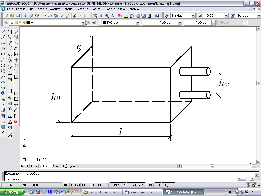This screenshot has height=196, width=261.
Task: Switch to Тема 6. Отопительн... Word window
Action: point(142,192)
